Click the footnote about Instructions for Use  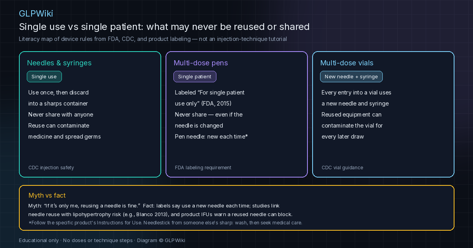(165, 223)
